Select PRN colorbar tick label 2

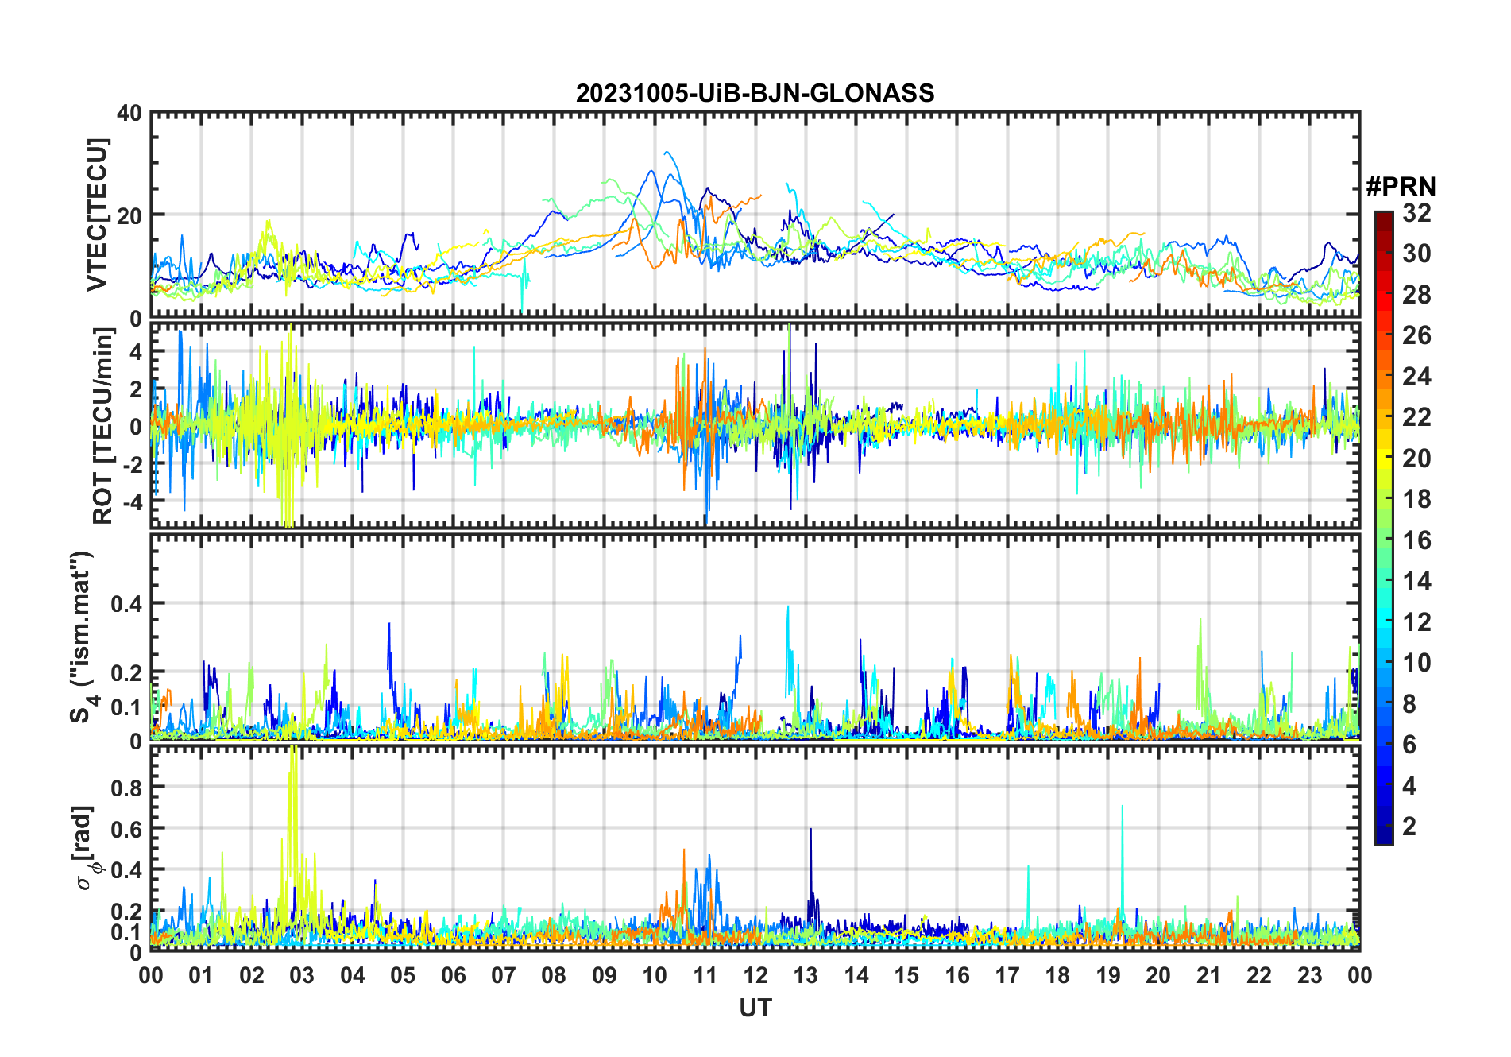point(1409,827)
